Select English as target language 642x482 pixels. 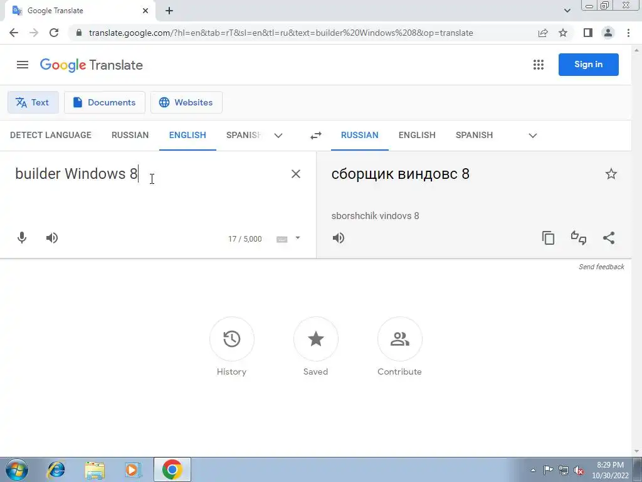pos(417,136)
